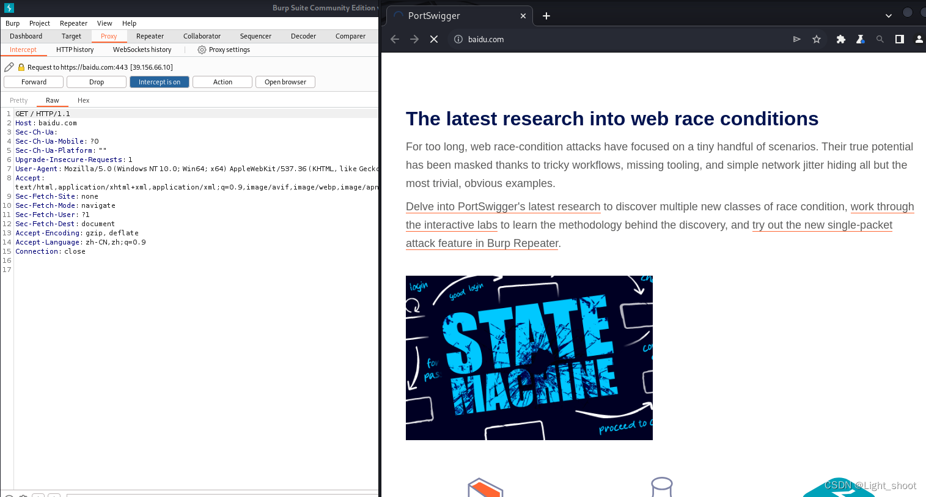Open the Project menu
The height and width of the screenshot is (497, 926).
tap(40, 23)
